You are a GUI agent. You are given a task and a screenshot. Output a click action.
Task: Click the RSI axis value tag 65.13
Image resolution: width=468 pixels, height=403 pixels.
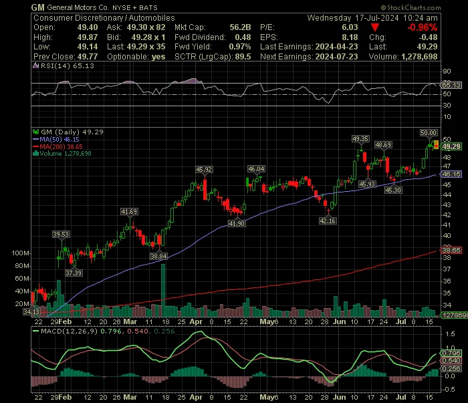tap(451, 86)
